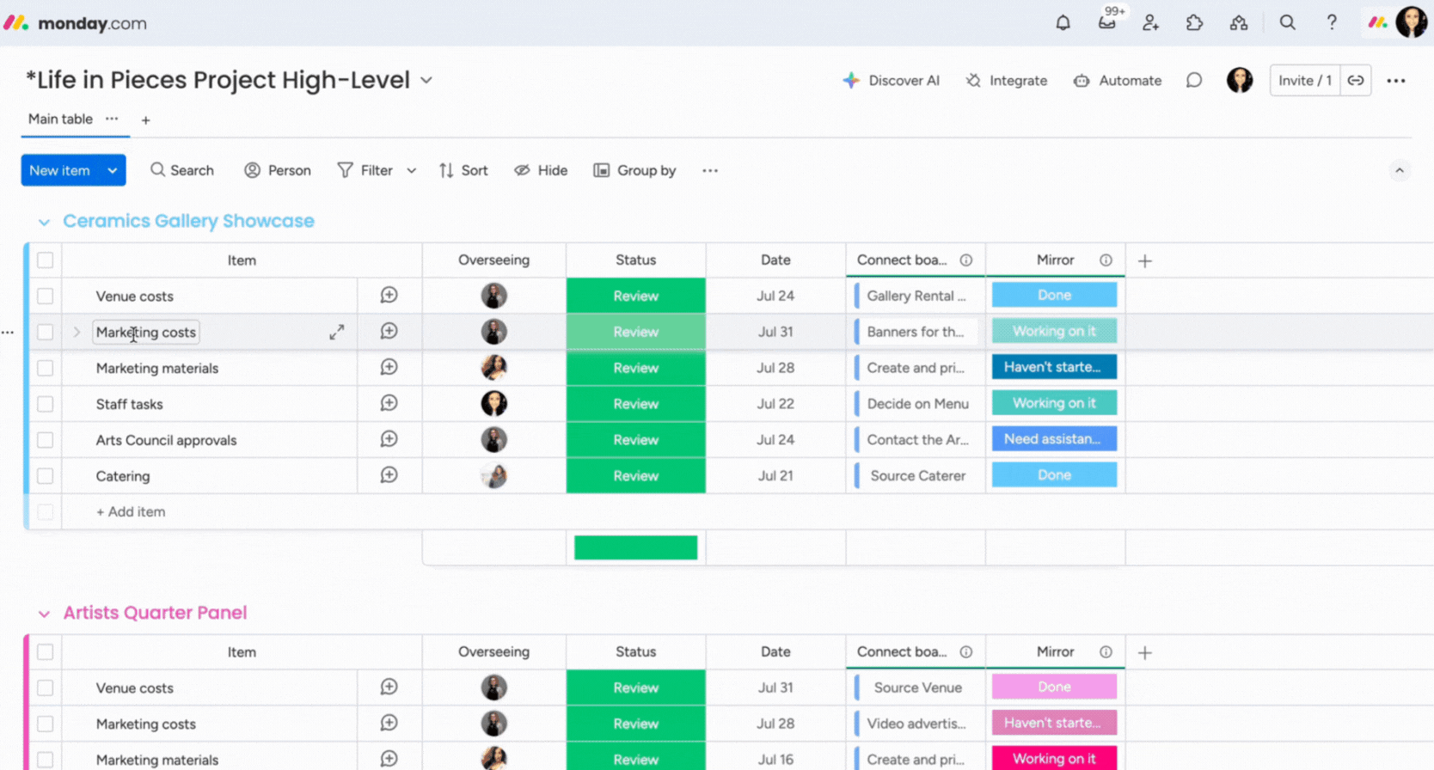Change the Review status of Catering row
The image size is (1434, 770).
[635, 476]
